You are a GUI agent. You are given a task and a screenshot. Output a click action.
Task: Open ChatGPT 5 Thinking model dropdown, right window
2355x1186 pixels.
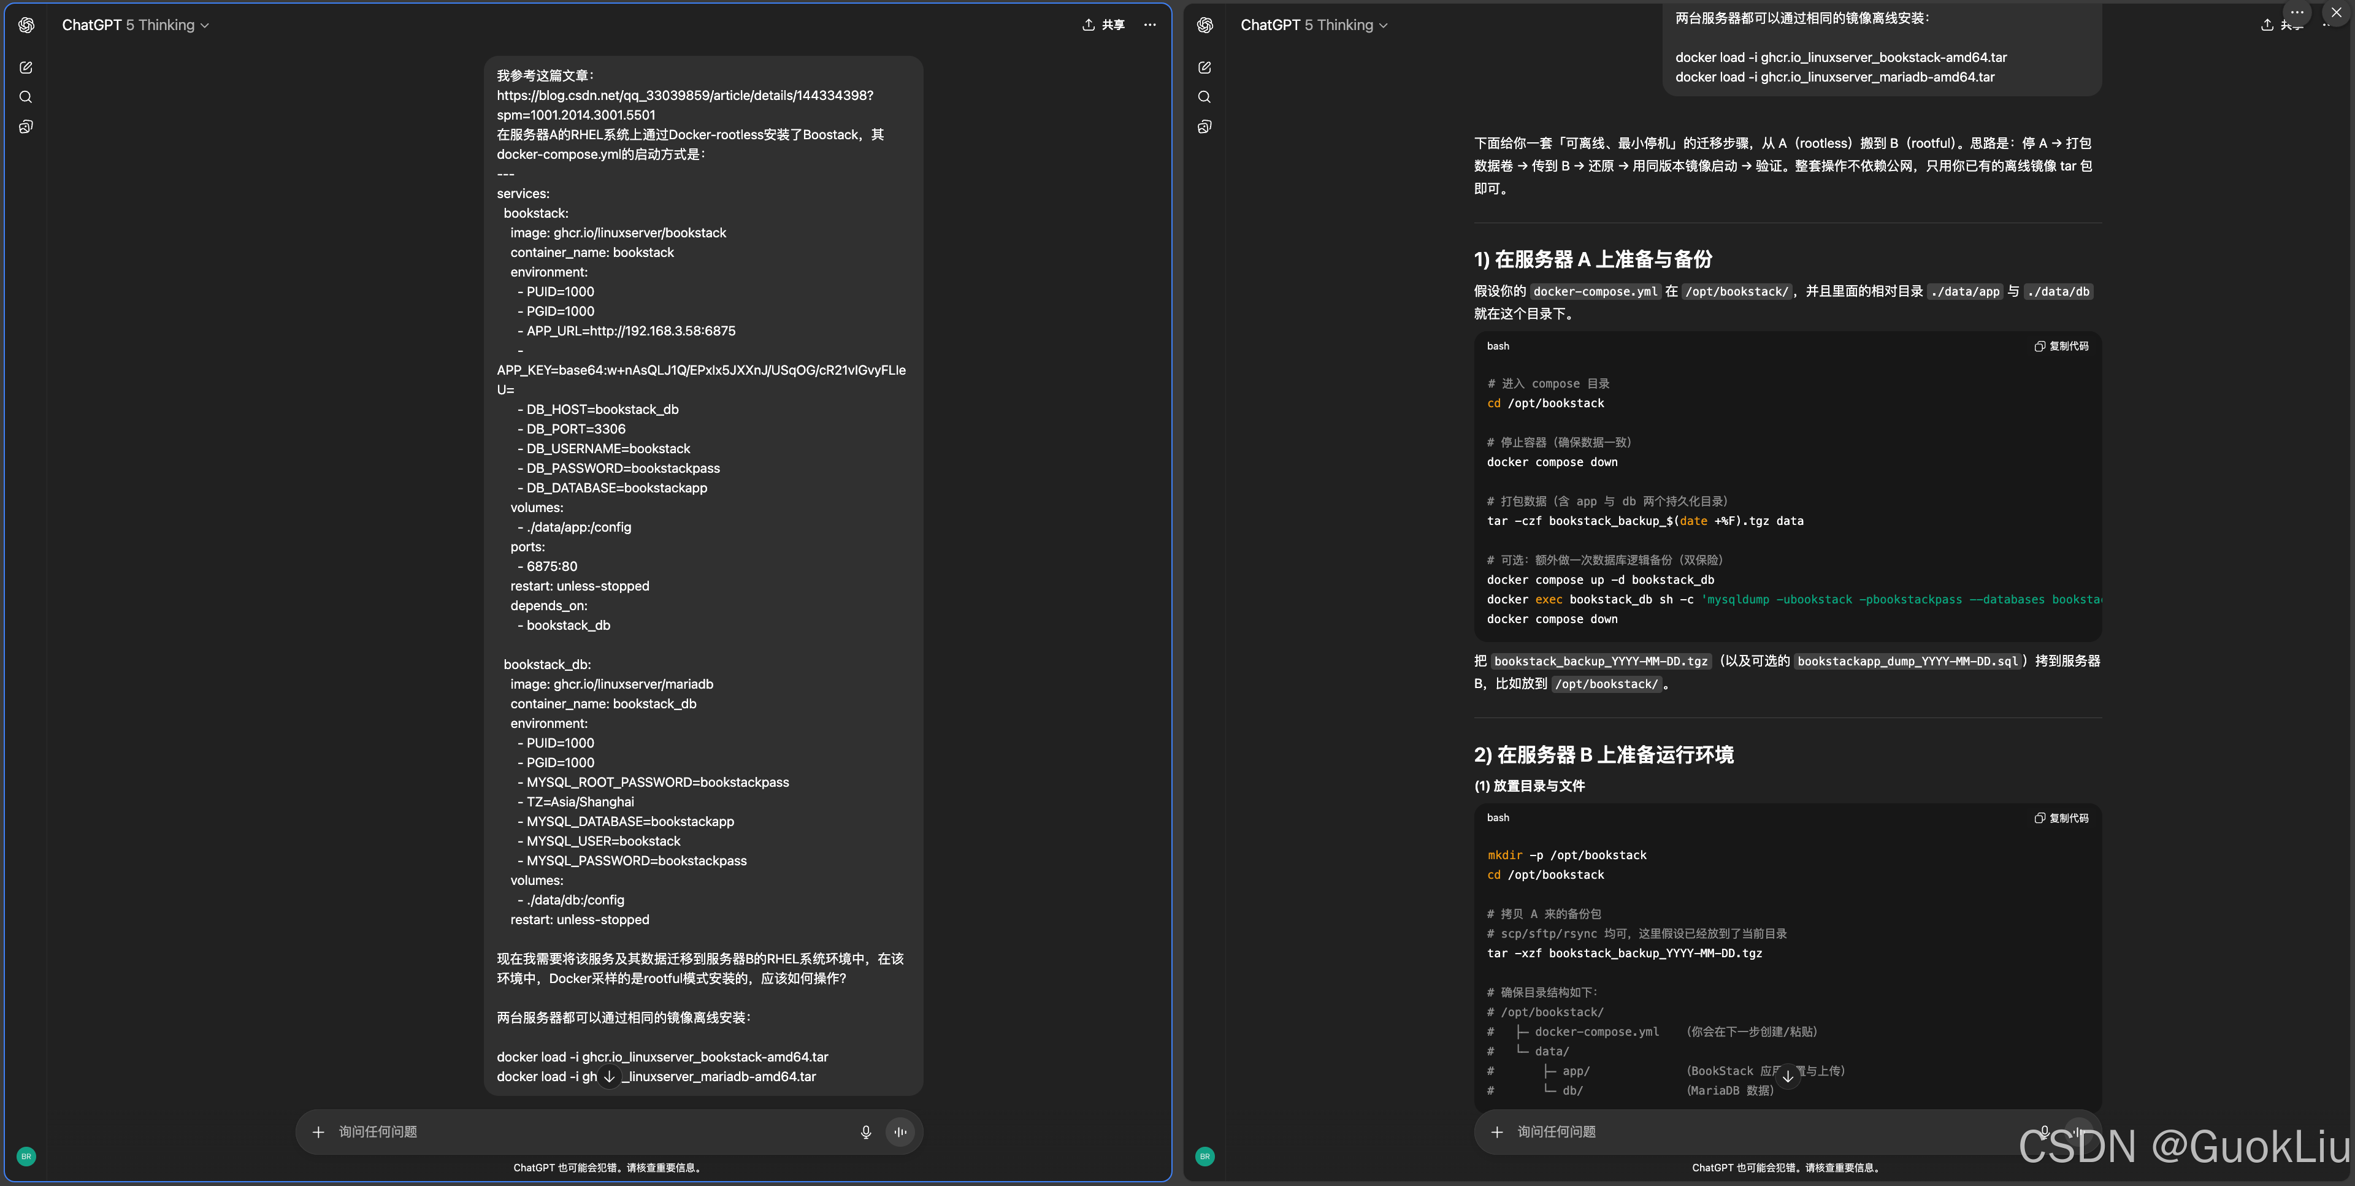tap(1314, 25)
